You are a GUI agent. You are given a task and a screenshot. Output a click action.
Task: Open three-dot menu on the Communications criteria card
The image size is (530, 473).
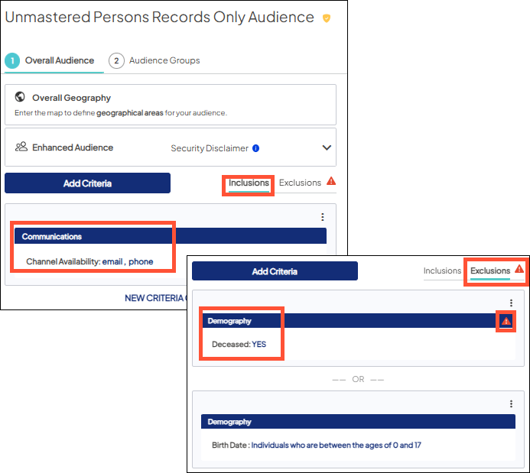tap(322, 217)
